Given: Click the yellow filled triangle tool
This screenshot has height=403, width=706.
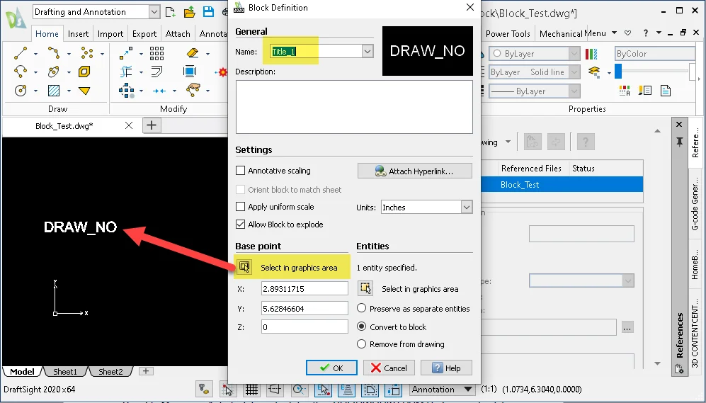Looking at the screenshot, I should (x=84, y=91).
